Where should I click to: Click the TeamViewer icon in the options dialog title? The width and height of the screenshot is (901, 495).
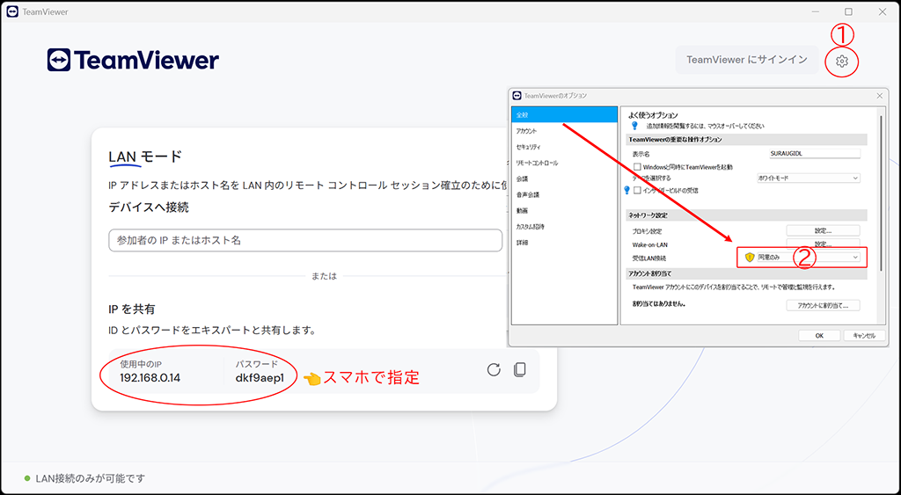pos(516,95)
